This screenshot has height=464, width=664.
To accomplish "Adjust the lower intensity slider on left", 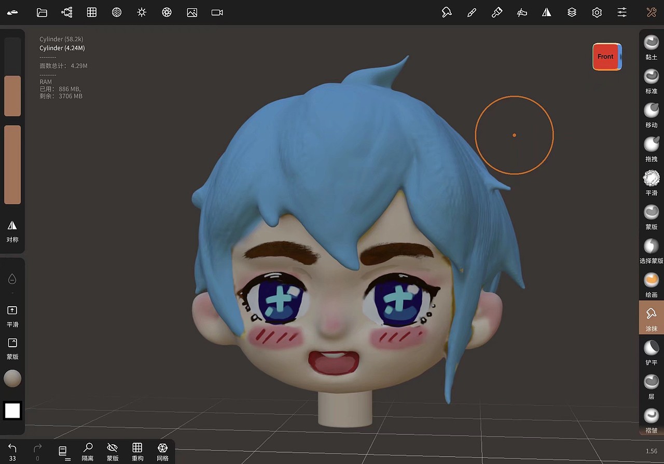I will click(x=12, y=165).
